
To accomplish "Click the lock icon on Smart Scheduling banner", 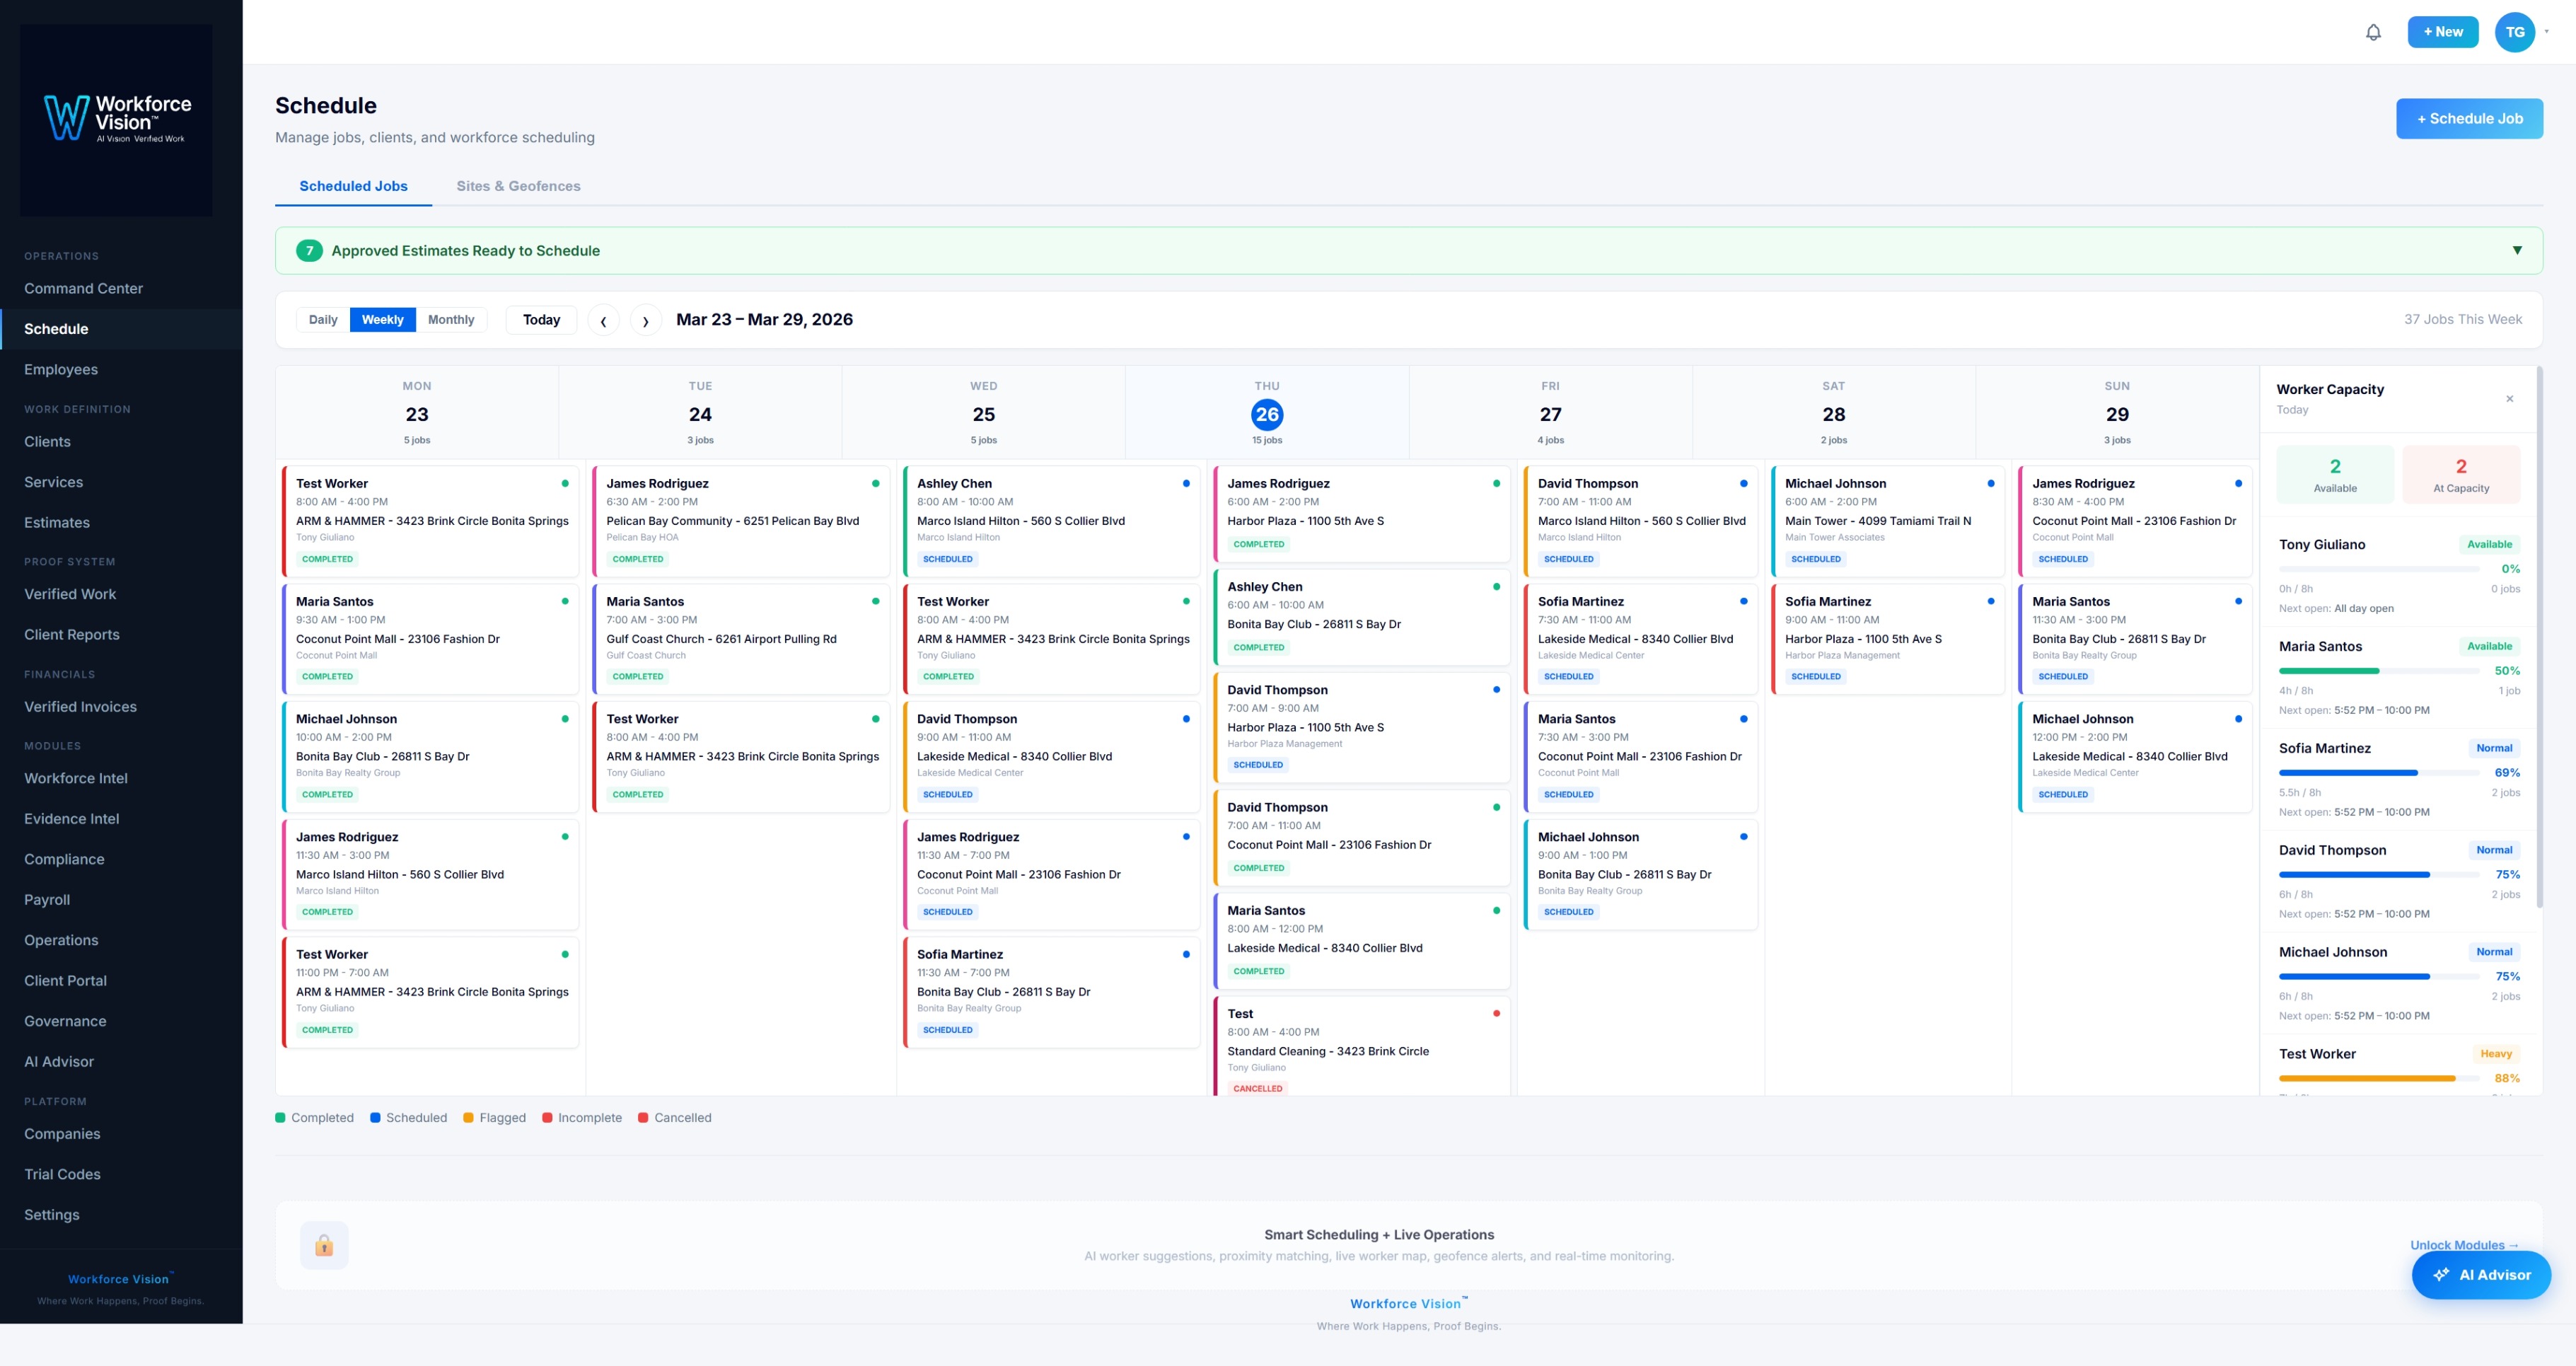I will click(x=324, y=1245).
